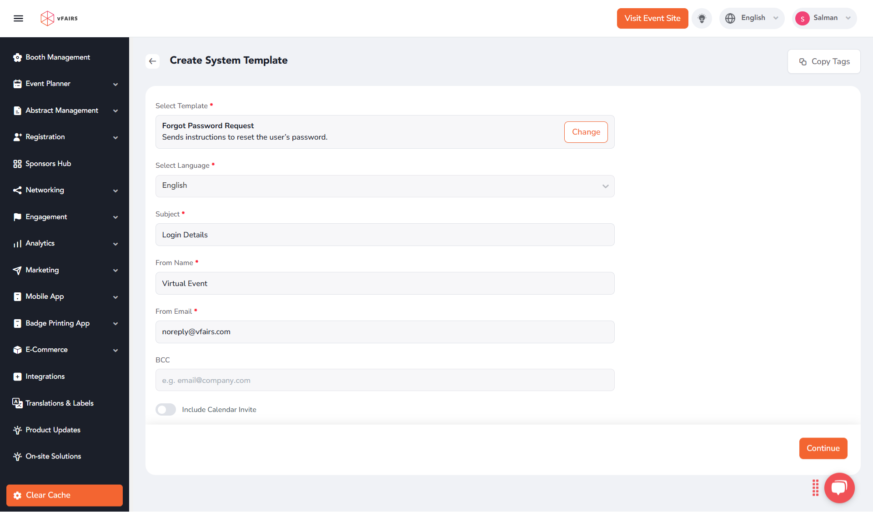Open the Booth Management section

coord(57,57)
